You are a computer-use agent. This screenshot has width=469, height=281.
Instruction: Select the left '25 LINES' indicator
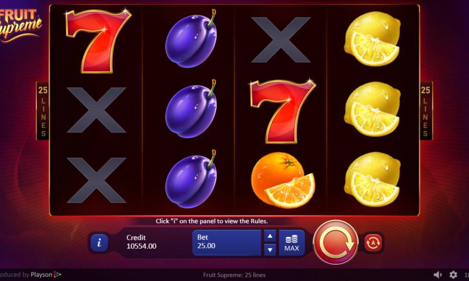43,111
